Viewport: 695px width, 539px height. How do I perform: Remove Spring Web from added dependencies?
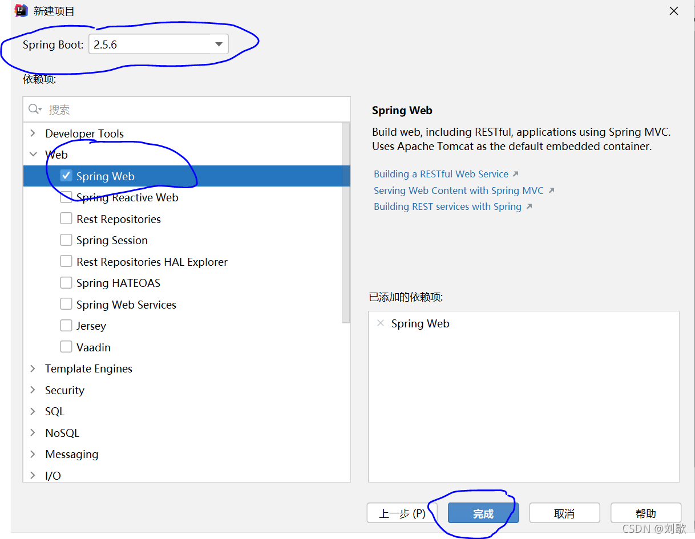pos(381,323)
